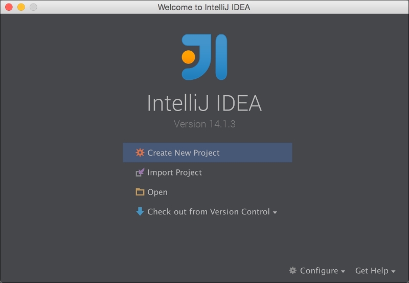Expand the Configure dropdown arrow

point(343,271)
